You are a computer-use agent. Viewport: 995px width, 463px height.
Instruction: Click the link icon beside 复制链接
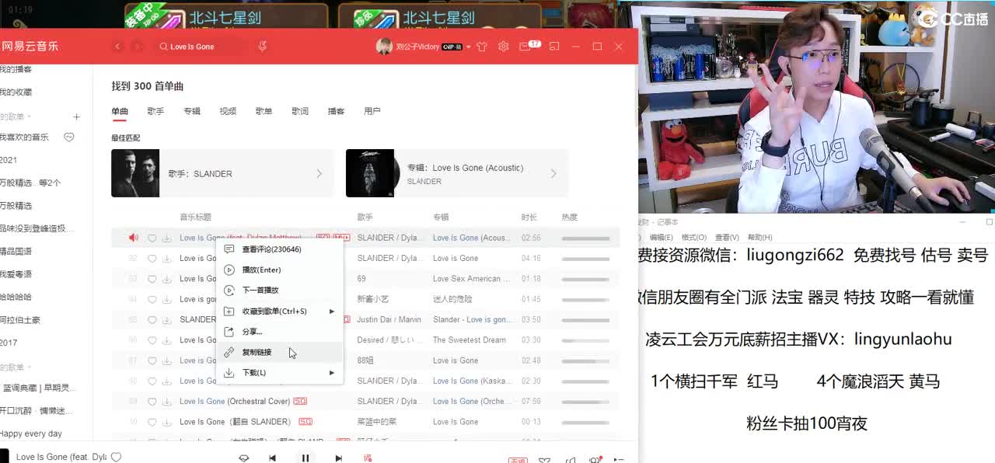[x=229, y=352]
